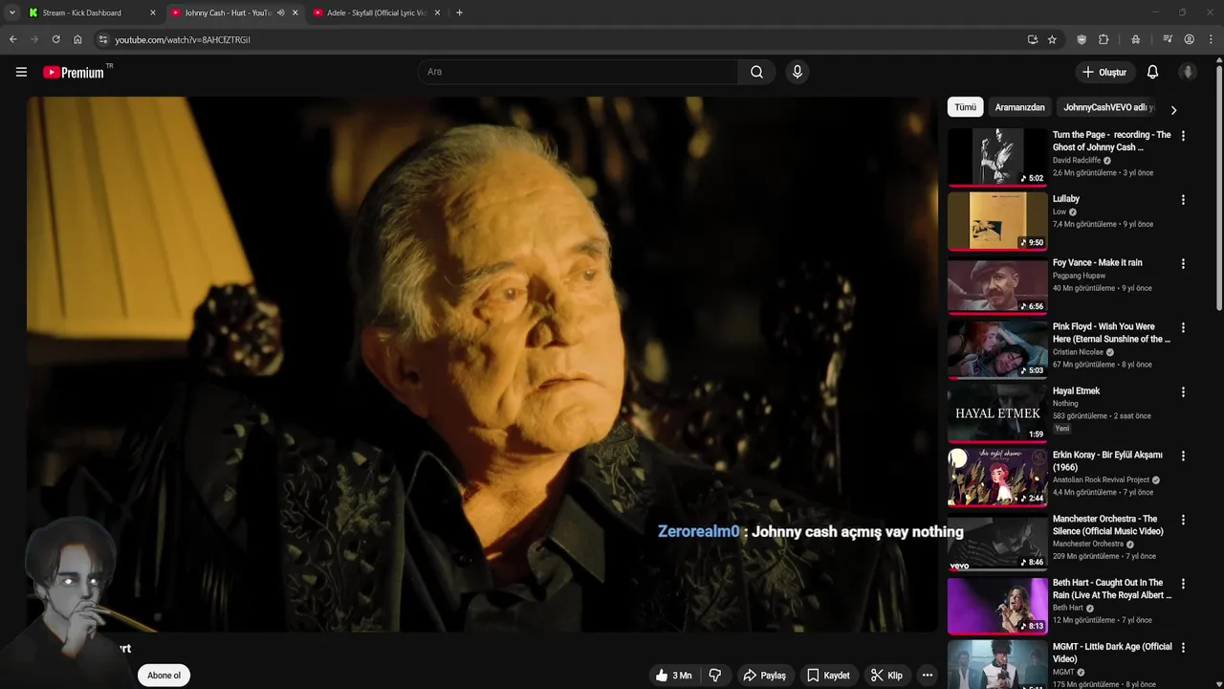Go back in browser history
The height and width of the screenshot is (689, 1224).
pos(12,39)
